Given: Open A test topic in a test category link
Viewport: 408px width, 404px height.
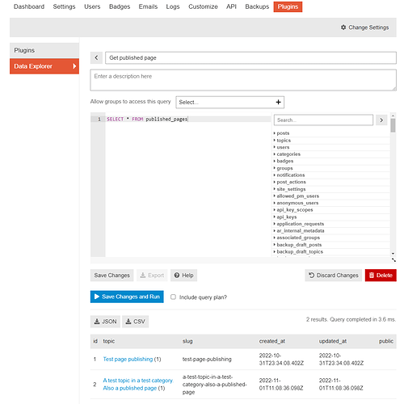Looking at the screenshot, I should point(138,384).
